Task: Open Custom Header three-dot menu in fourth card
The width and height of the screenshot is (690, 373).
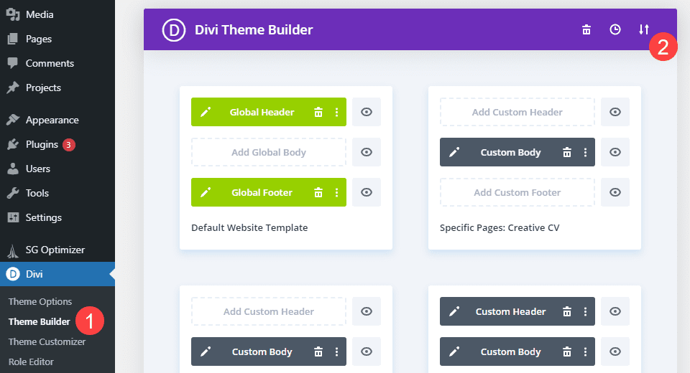Action: click(x=585, y=311)
